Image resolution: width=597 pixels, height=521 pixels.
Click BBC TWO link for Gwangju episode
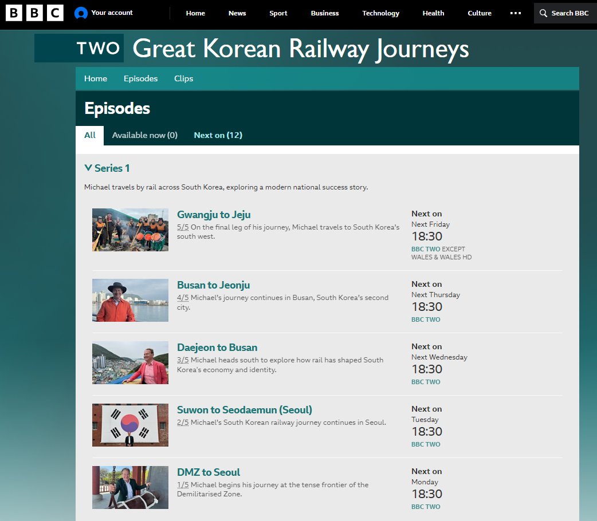tap(426, 249)
